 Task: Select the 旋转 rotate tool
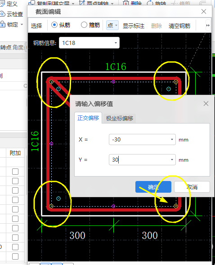click(x=157, y=3)
